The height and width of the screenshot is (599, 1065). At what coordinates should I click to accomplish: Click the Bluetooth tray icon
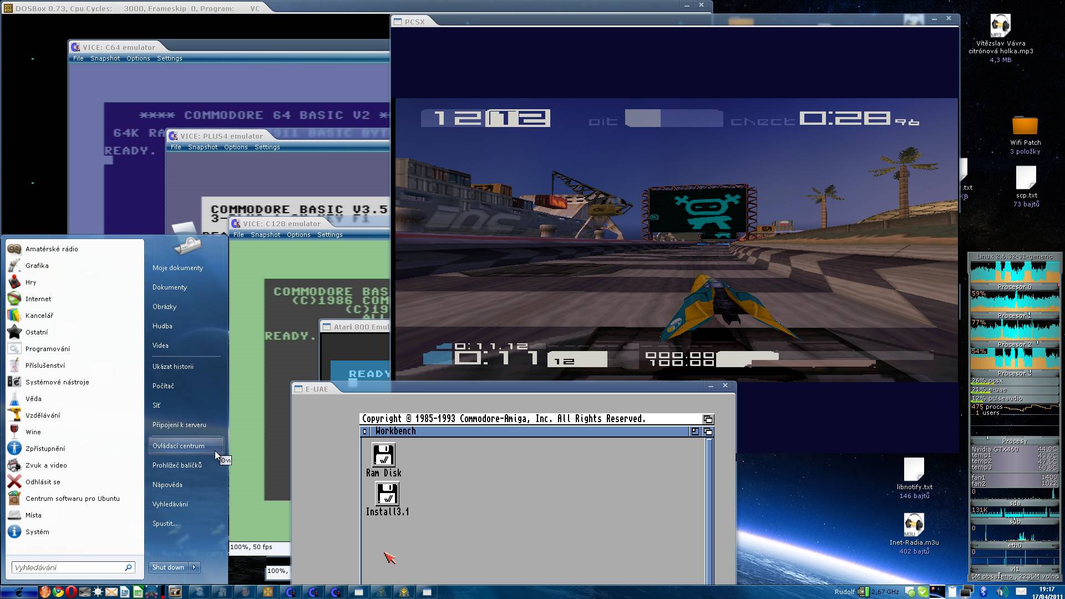pos(983,592)
